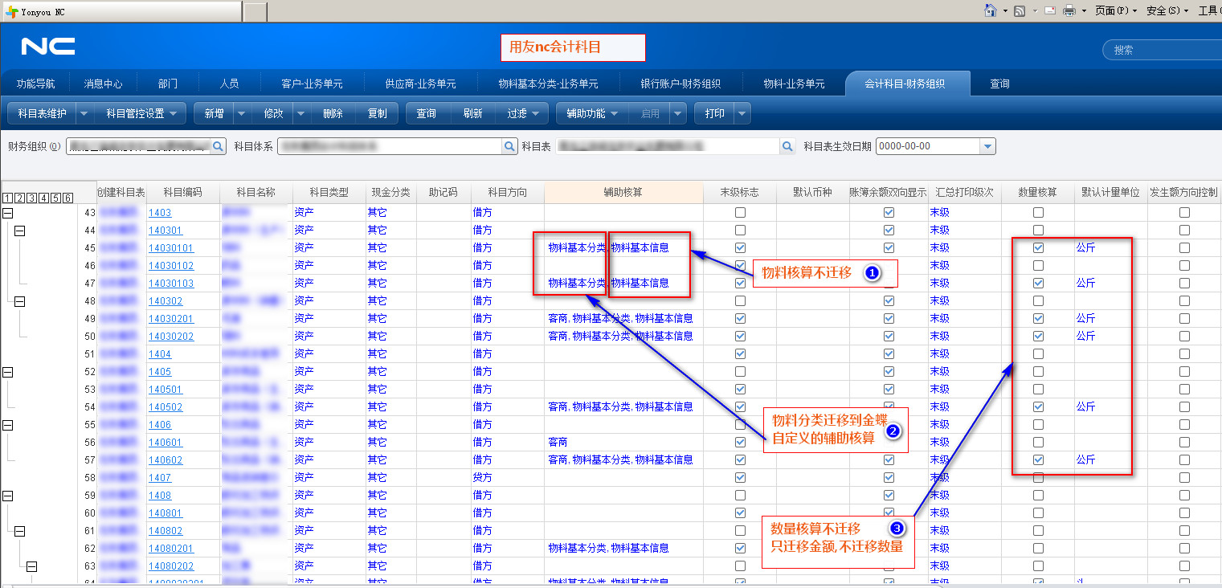The width and height of the screenshot is (1222, 588).
Task: Click the printer icon in browser toolbar
Action: pos(1069,10)
